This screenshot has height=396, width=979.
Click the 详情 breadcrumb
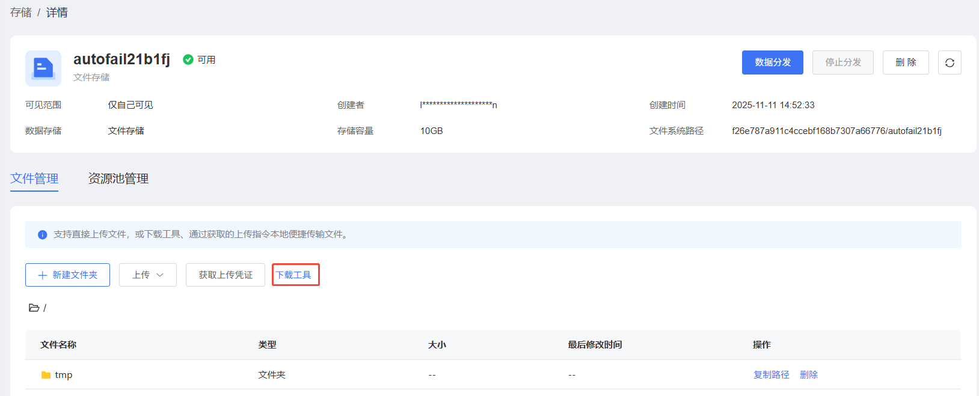[x=57, y=13]
